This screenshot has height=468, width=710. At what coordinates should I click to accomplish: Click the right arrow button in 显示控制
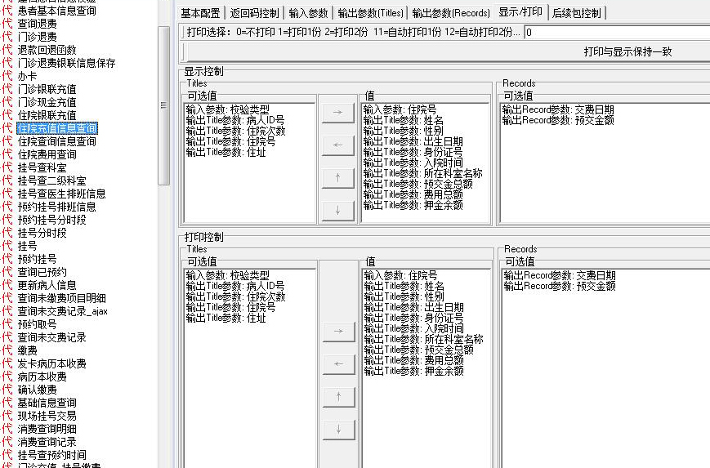pyautogui.click(x=337, y=114)
